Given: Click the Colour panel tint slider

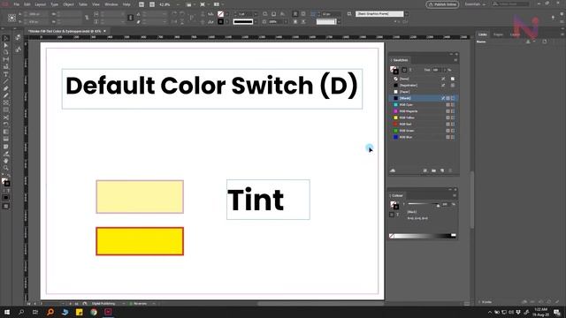Looking at the screenshot, I should tap(424, 204).
